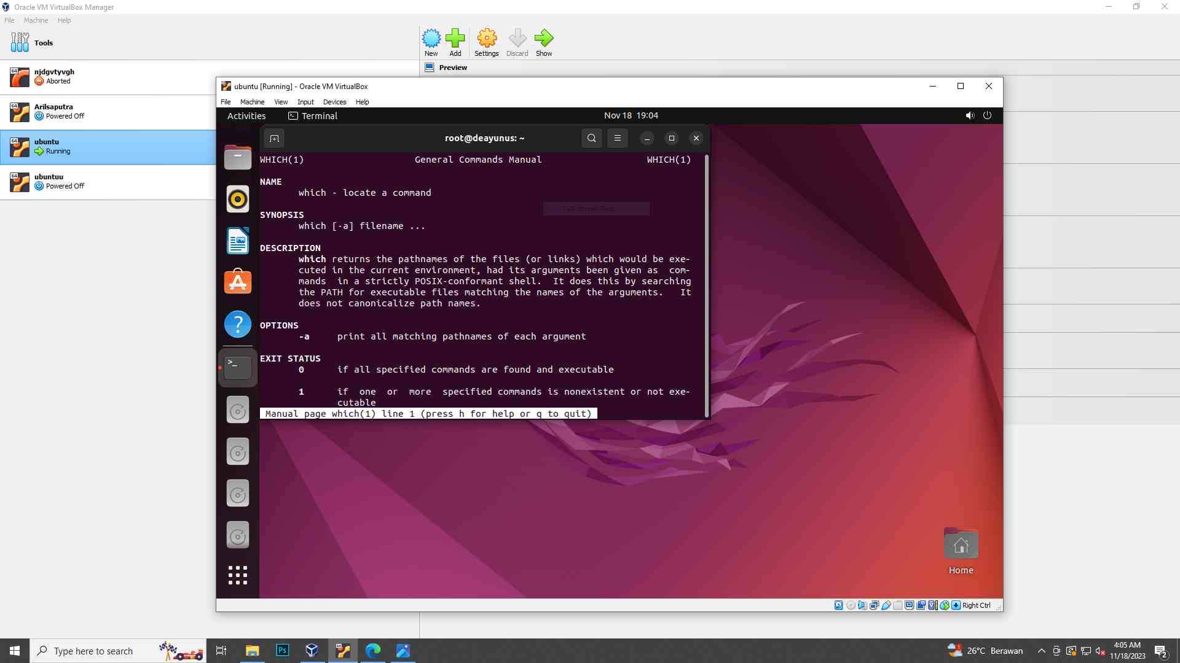Open the date and time Nov 18 19:04 panel
This screenshot has height=663, width=1180.
(631, 115)
